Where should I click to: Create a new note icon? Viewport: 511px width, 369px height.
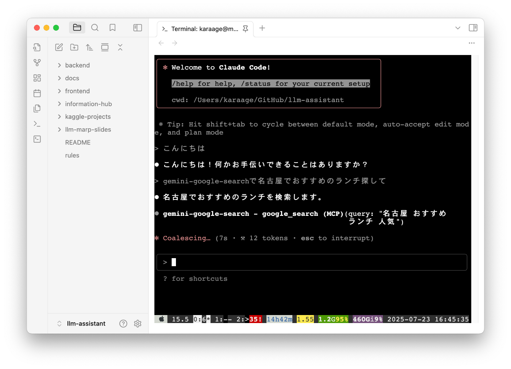tap(59, 47)
